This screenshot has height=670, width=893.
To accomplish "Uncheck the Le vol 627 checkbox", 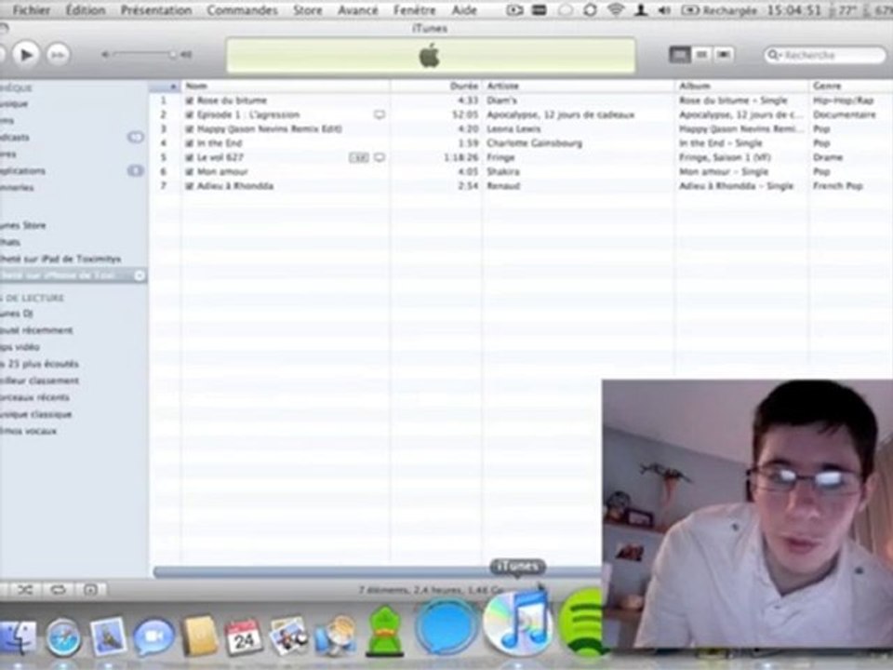I will pyautogui.click(x=189, y=157).
